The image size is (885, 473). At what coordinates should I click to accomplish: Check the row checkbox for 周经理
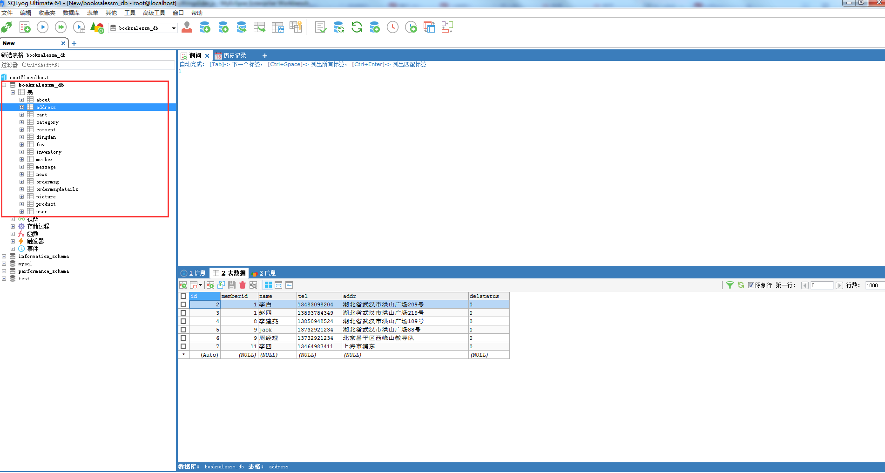point(183,338)
